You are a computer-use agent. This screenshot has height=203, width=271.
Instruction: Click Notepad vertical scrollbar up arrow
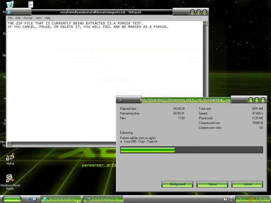[x=205, y=24]
